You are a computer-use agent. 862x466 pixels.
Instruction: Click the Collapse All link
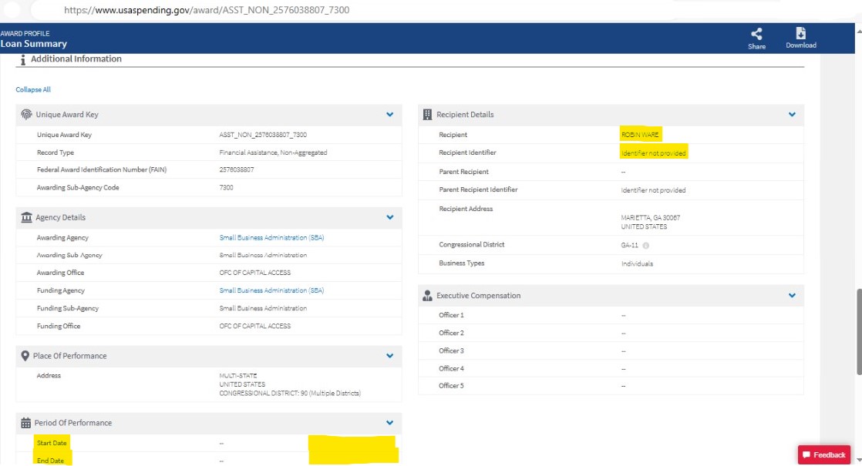pos(33,89)
